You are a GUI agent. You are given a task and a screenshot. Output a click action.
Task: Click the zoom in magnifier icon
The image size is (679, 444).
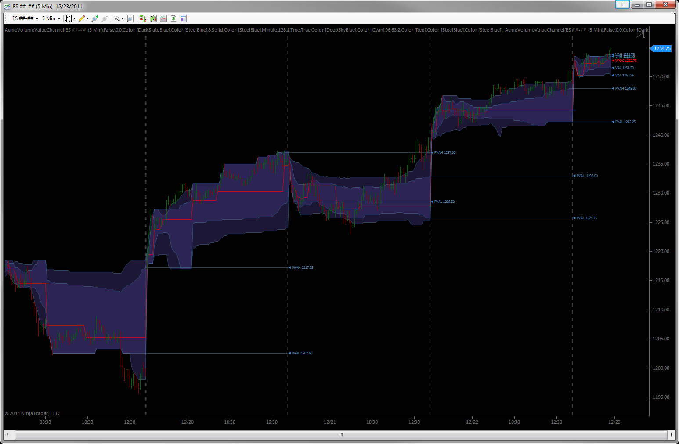[94, 18]
